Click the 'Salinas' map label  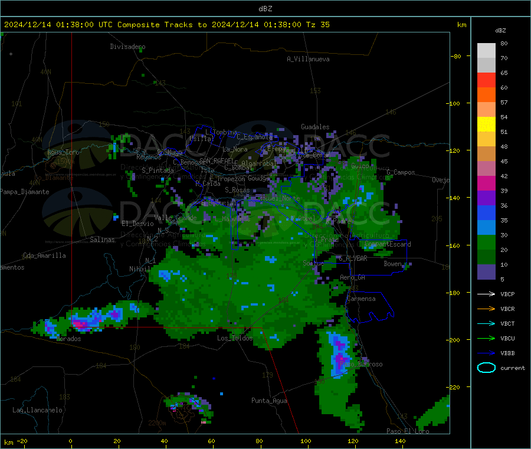coord(102,240)
